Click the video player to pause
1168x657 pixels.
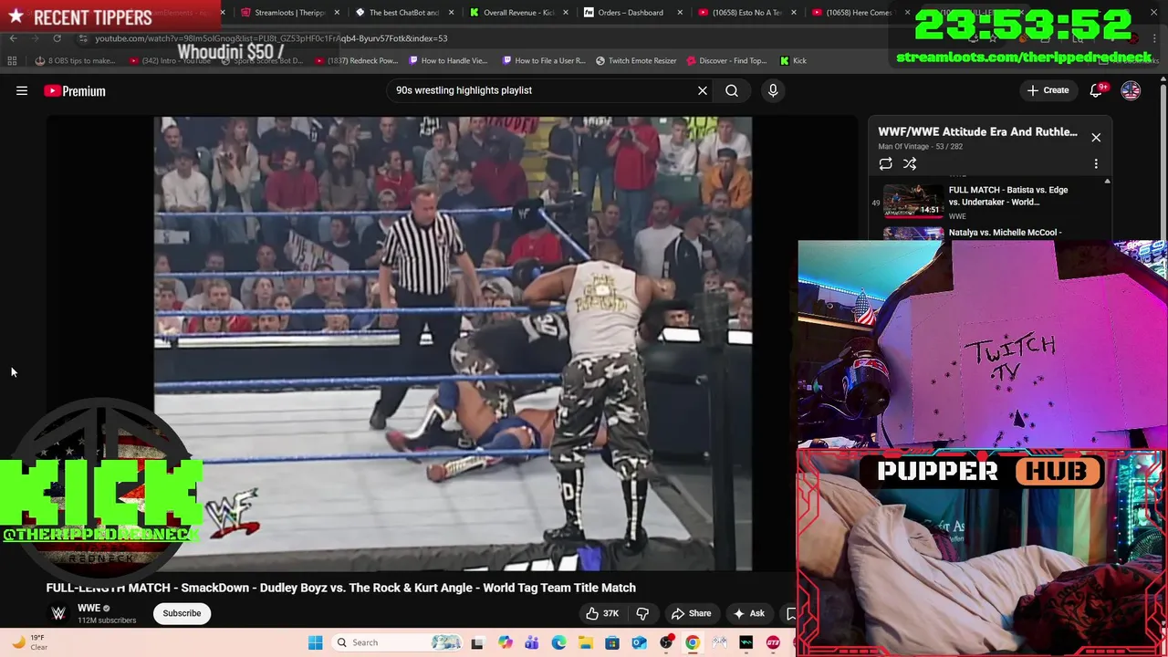pos(453,343)
